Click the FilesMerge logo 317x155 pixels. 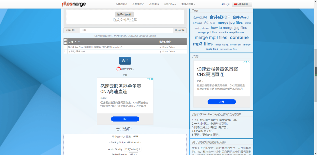pos(74,4)
